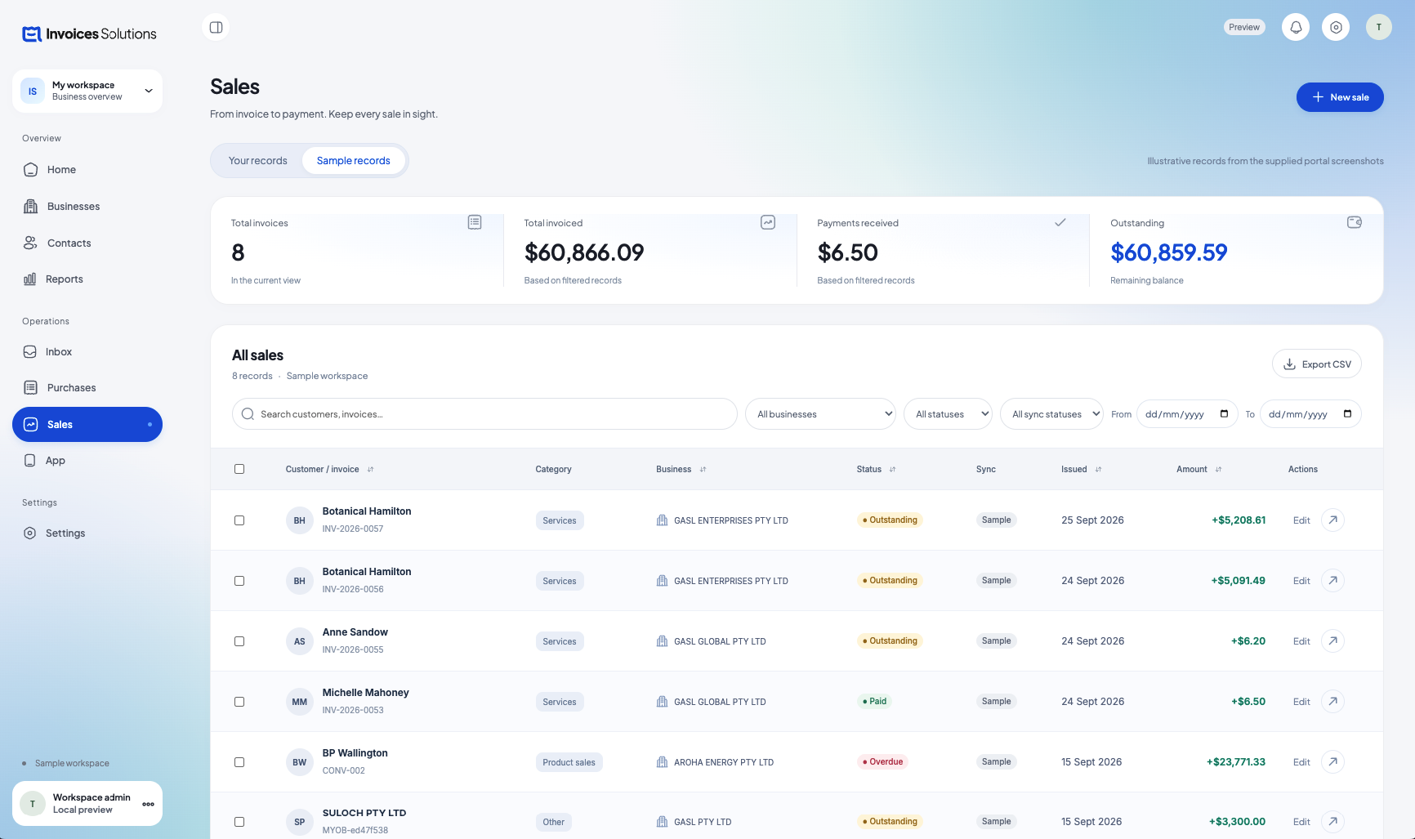Open the target settings icon in header
Viewport: 1415px width, 839px height.
click(x=1336, y=27)
